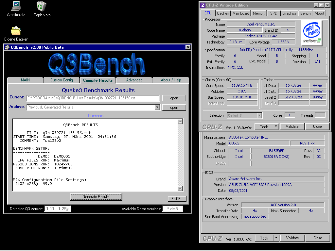Click the 'Tua133v2' comment in preview
This screenshot has width=335, height=251.
click(x=52, y=141)
